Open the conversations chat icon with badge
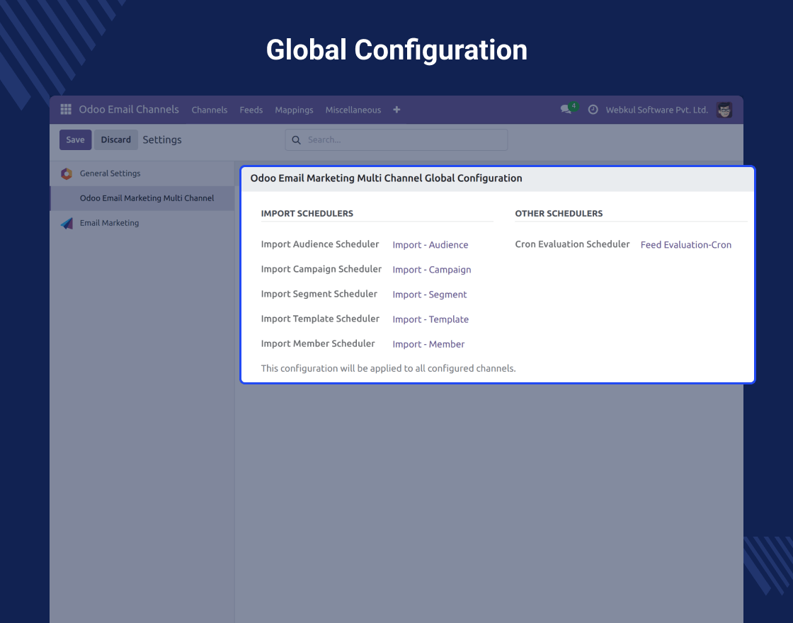 (568, 109)
